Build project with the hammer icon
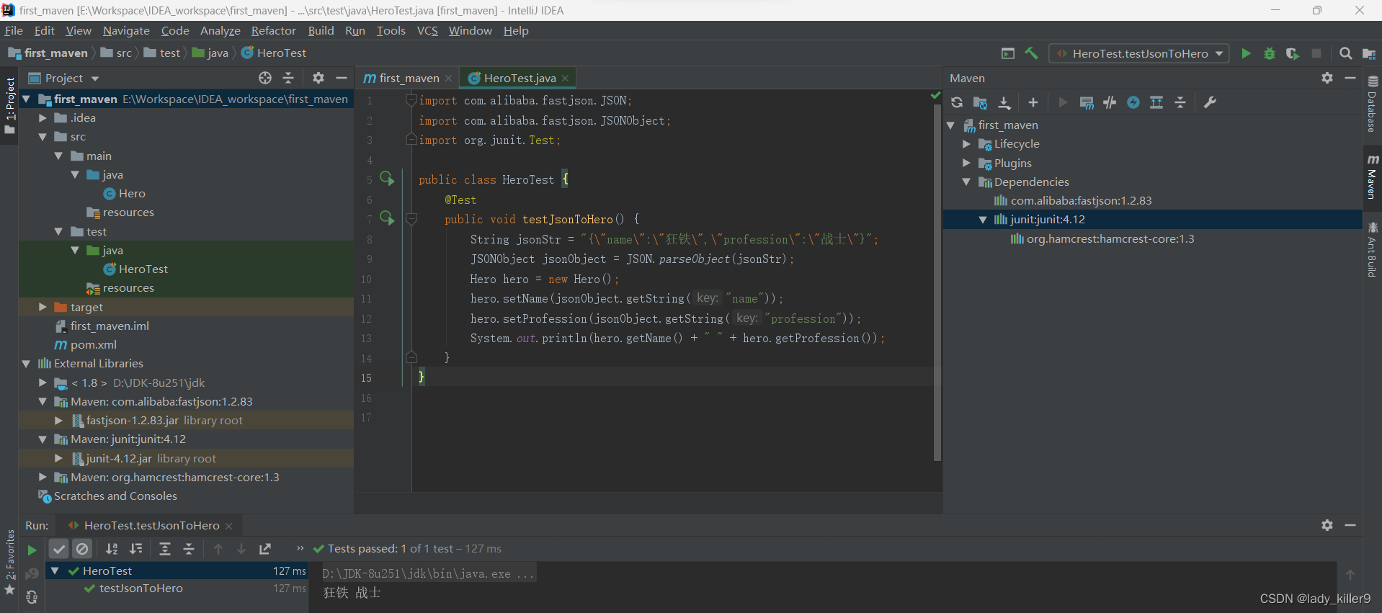Viewport: 1382px width, 613px height. click(1032, 53)
